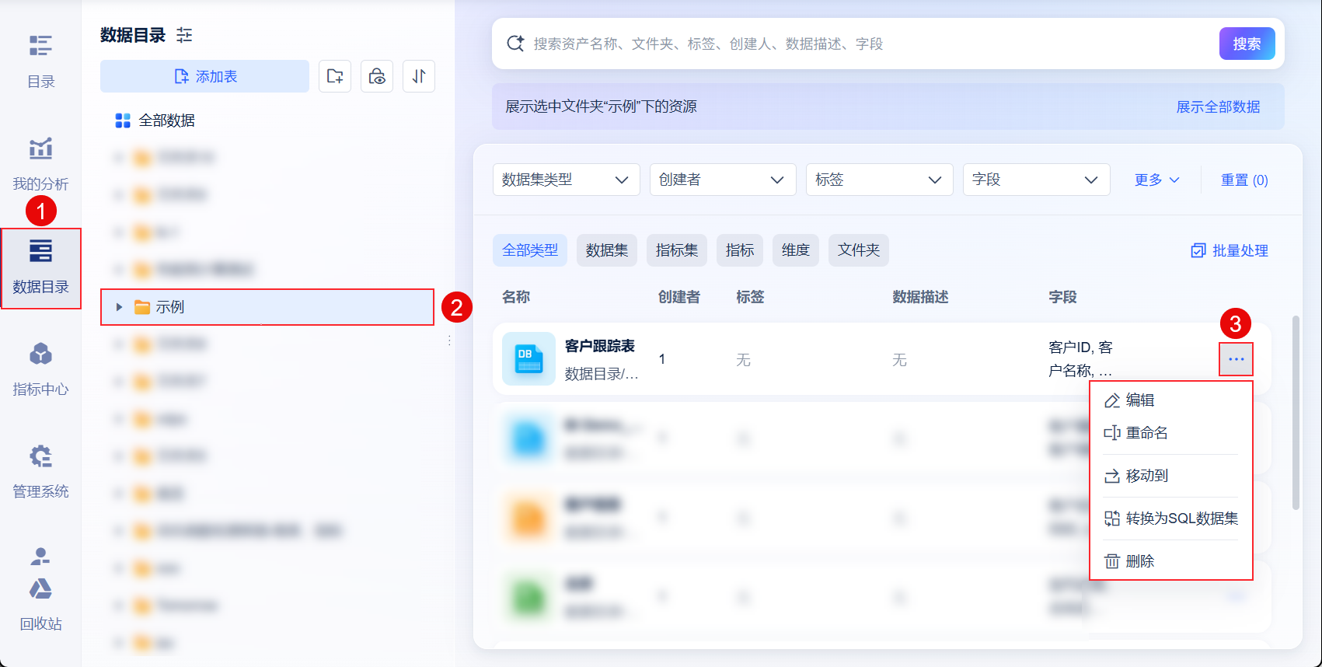This screenshot has height=667, width=1322.
Task: Open the 数据集类型 dropdown filter
Action: (x=566, y=180)
